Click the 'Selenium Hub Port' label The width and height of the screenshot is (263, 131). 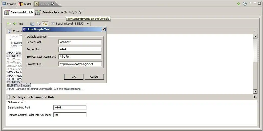[x=19, y=107]
